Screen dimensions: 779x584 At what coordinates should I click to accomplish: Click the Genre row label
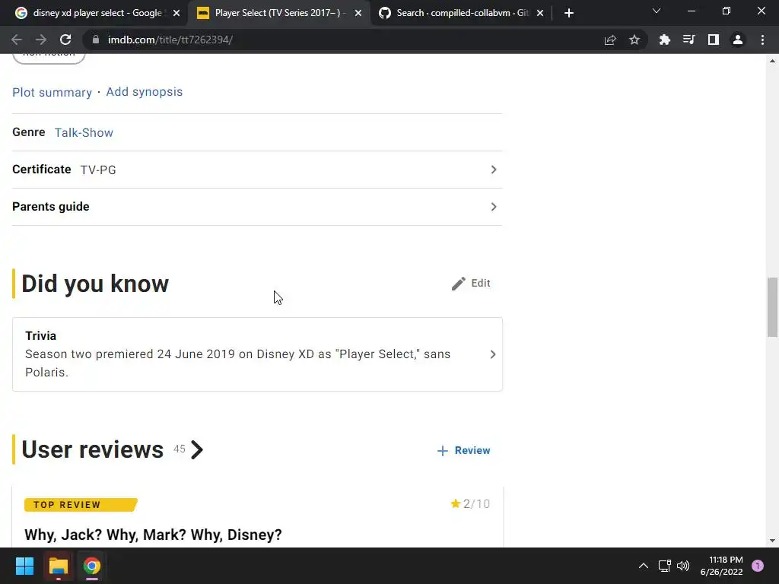(29, 132)
